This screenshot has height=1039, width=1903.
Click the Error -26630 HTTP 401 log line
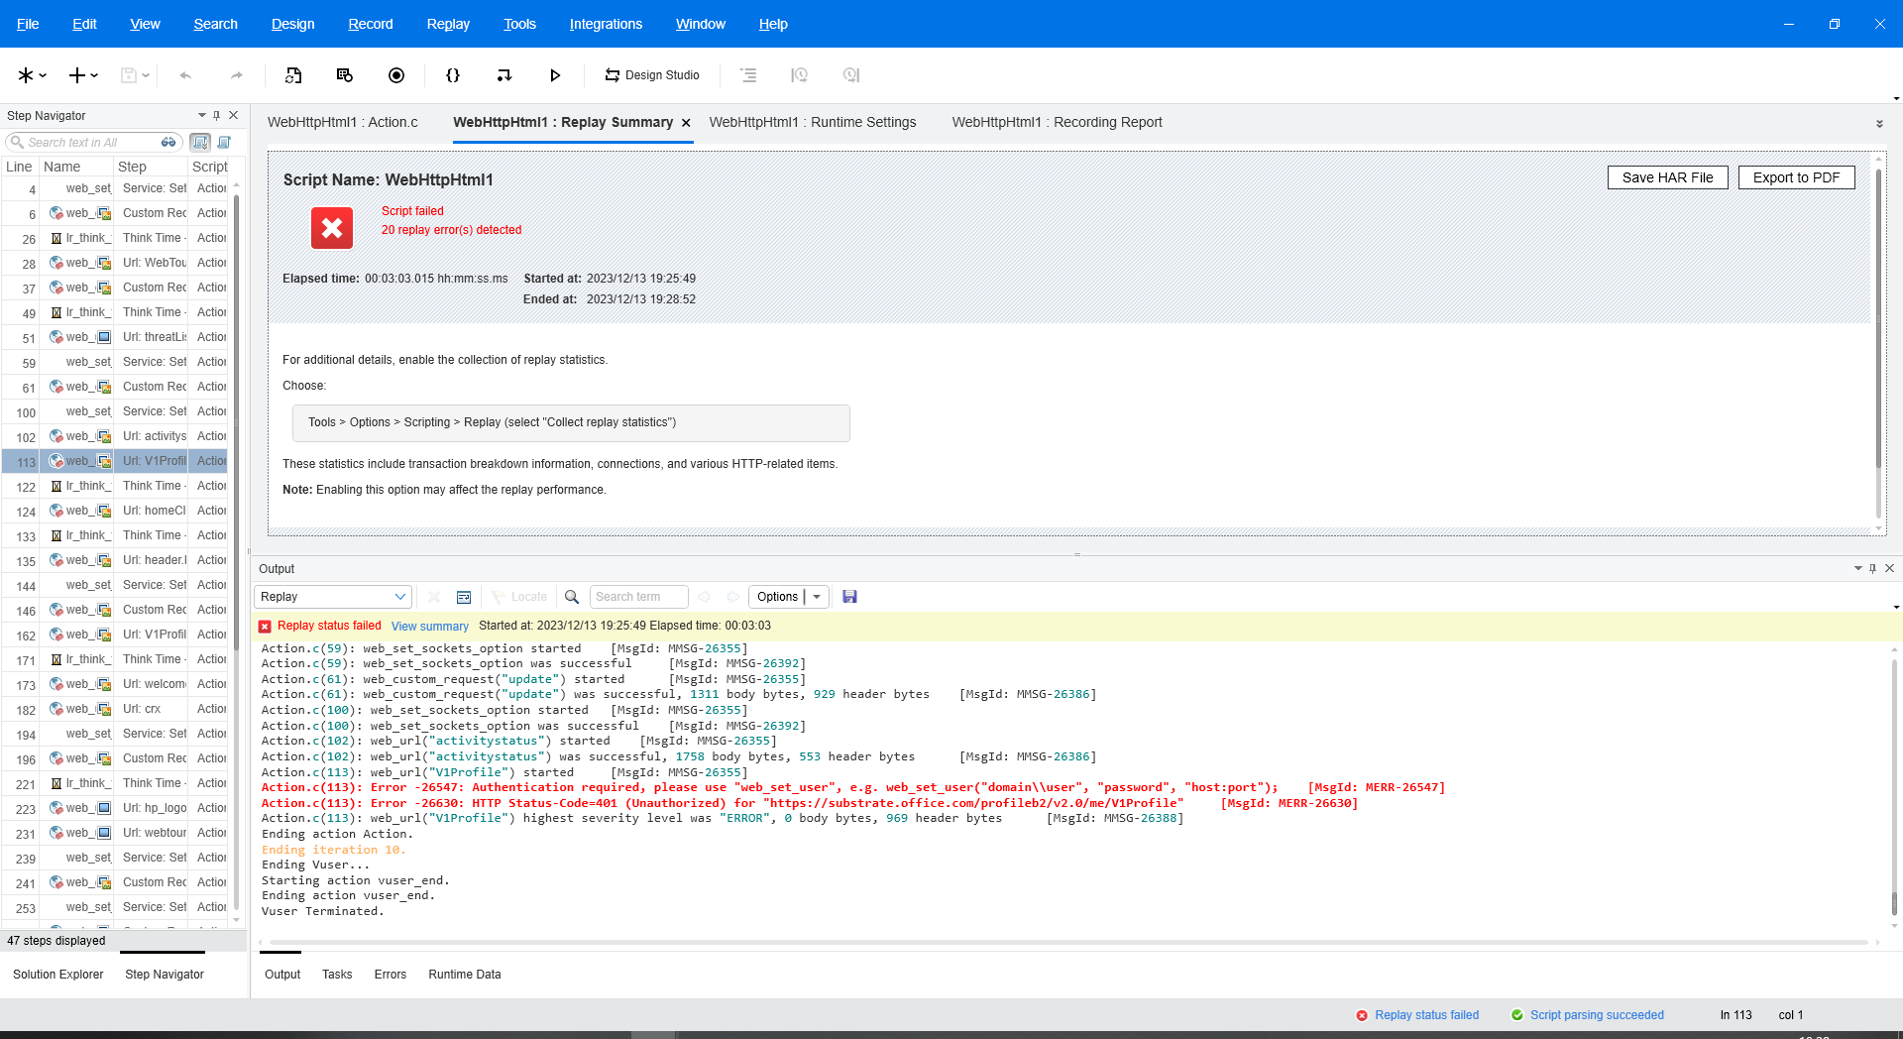810,803
